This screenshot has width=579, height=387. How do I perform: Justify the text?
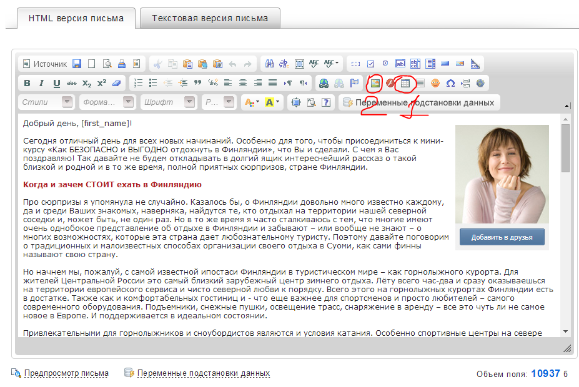coord(272,83)
